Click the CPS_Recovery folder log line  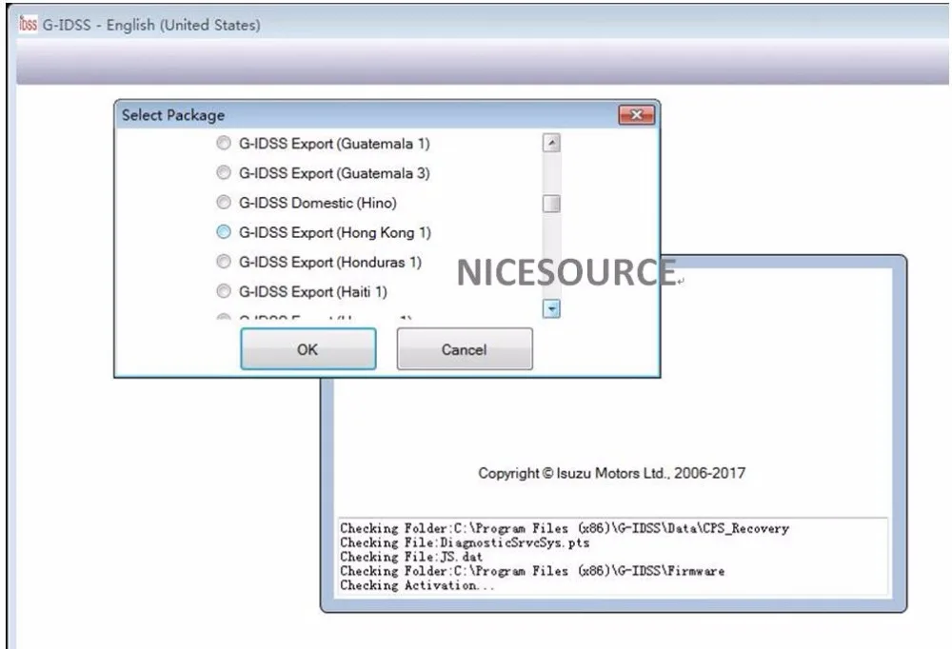click(565, 528)
